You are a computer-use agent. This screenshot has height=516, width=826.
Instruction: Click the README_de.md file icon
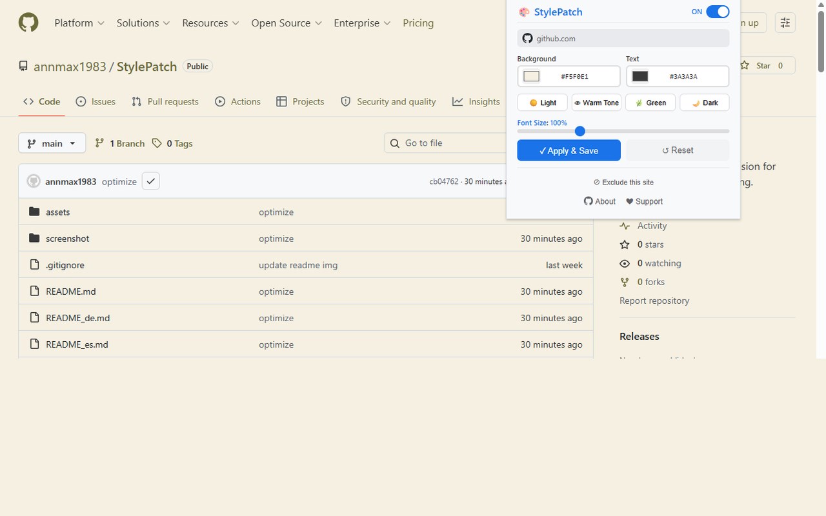[x=34, y=317]
